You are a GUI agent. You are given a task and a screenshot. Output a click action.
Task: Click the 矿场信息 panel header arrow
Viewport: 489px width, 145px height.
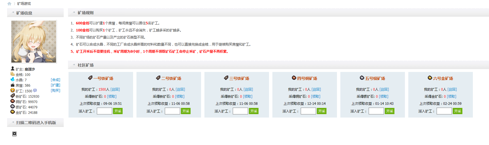13,12
